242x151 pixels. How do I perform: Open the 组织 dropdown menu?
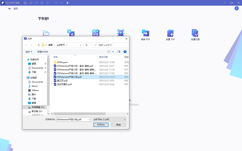click(29, 52)
